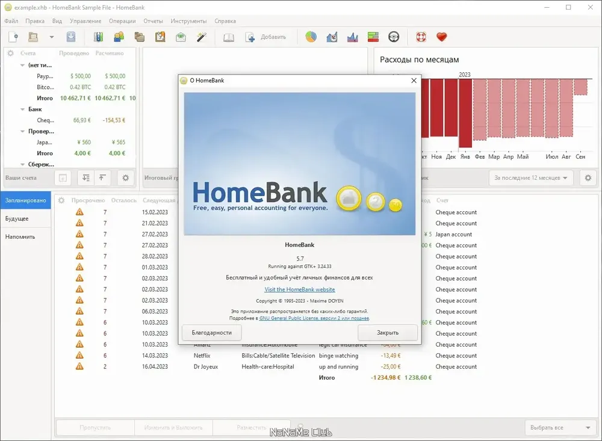
Task: Open the accounts management icon
Action: [98, 37]
